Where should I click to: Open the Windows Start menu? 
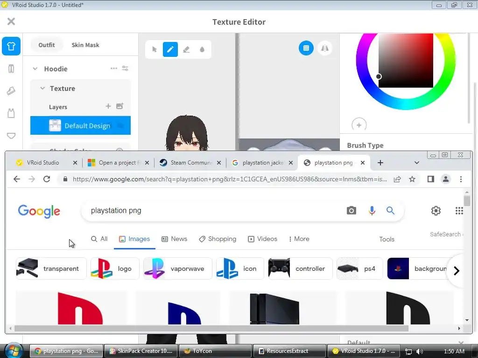click(14, 351)
